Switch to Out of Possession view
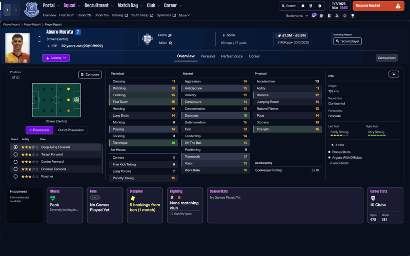The height and width of the screenshot is (256, 410). [71, 130]
